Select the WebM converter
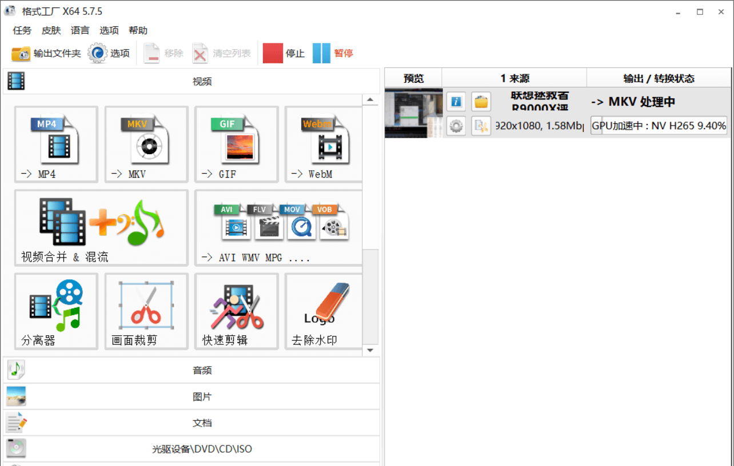Image resolution: width=734 pixels, height=466 pixels. [x=323, y=144]
